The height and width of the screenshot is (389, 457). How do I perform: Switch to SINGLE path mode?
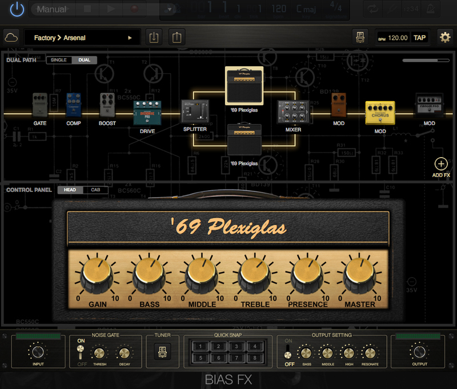[59, 60]
